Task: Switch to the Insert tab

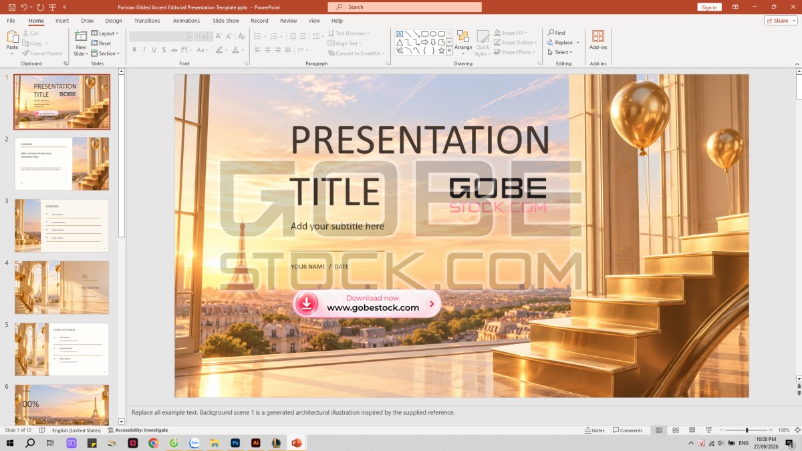Action: pos(62,21)
